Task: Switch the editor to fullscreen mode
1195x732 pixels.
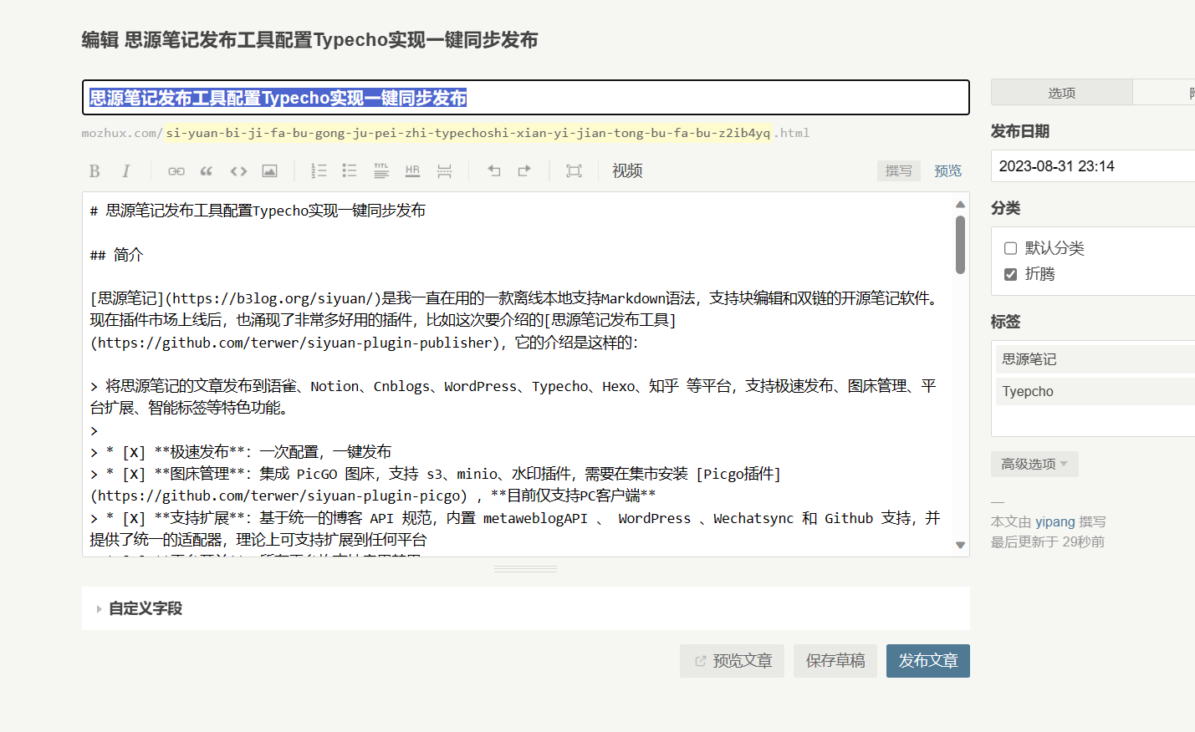Action: coord(574,171)
